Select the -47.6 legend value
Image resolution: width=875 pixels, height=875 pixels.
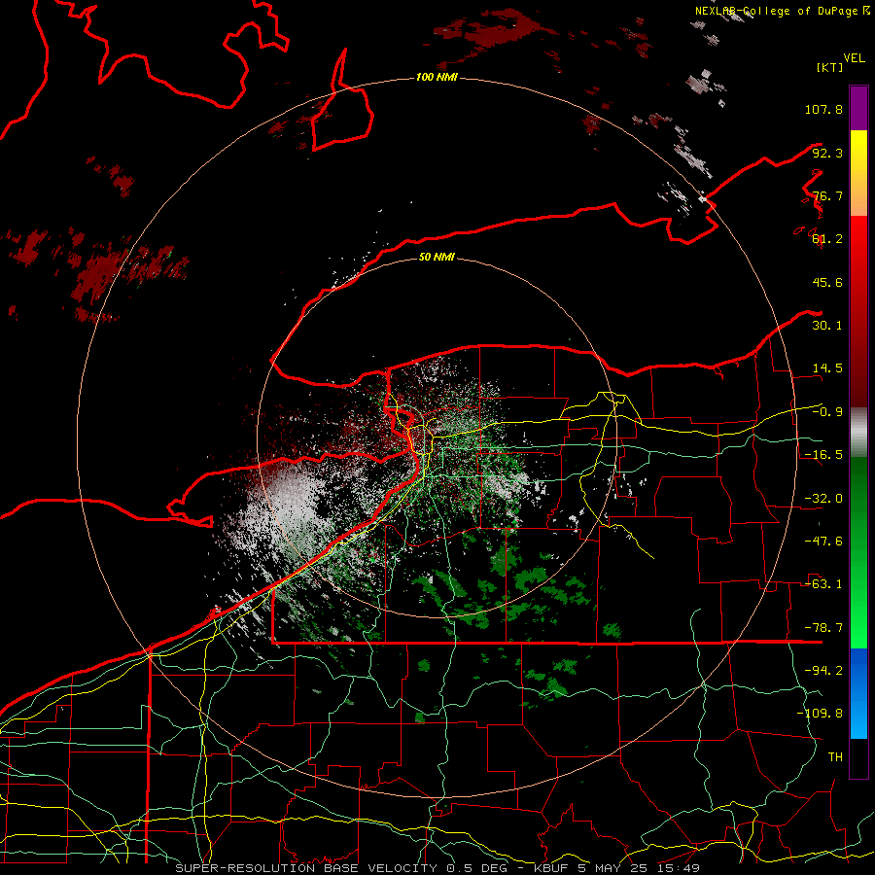(x=823, y=542)
